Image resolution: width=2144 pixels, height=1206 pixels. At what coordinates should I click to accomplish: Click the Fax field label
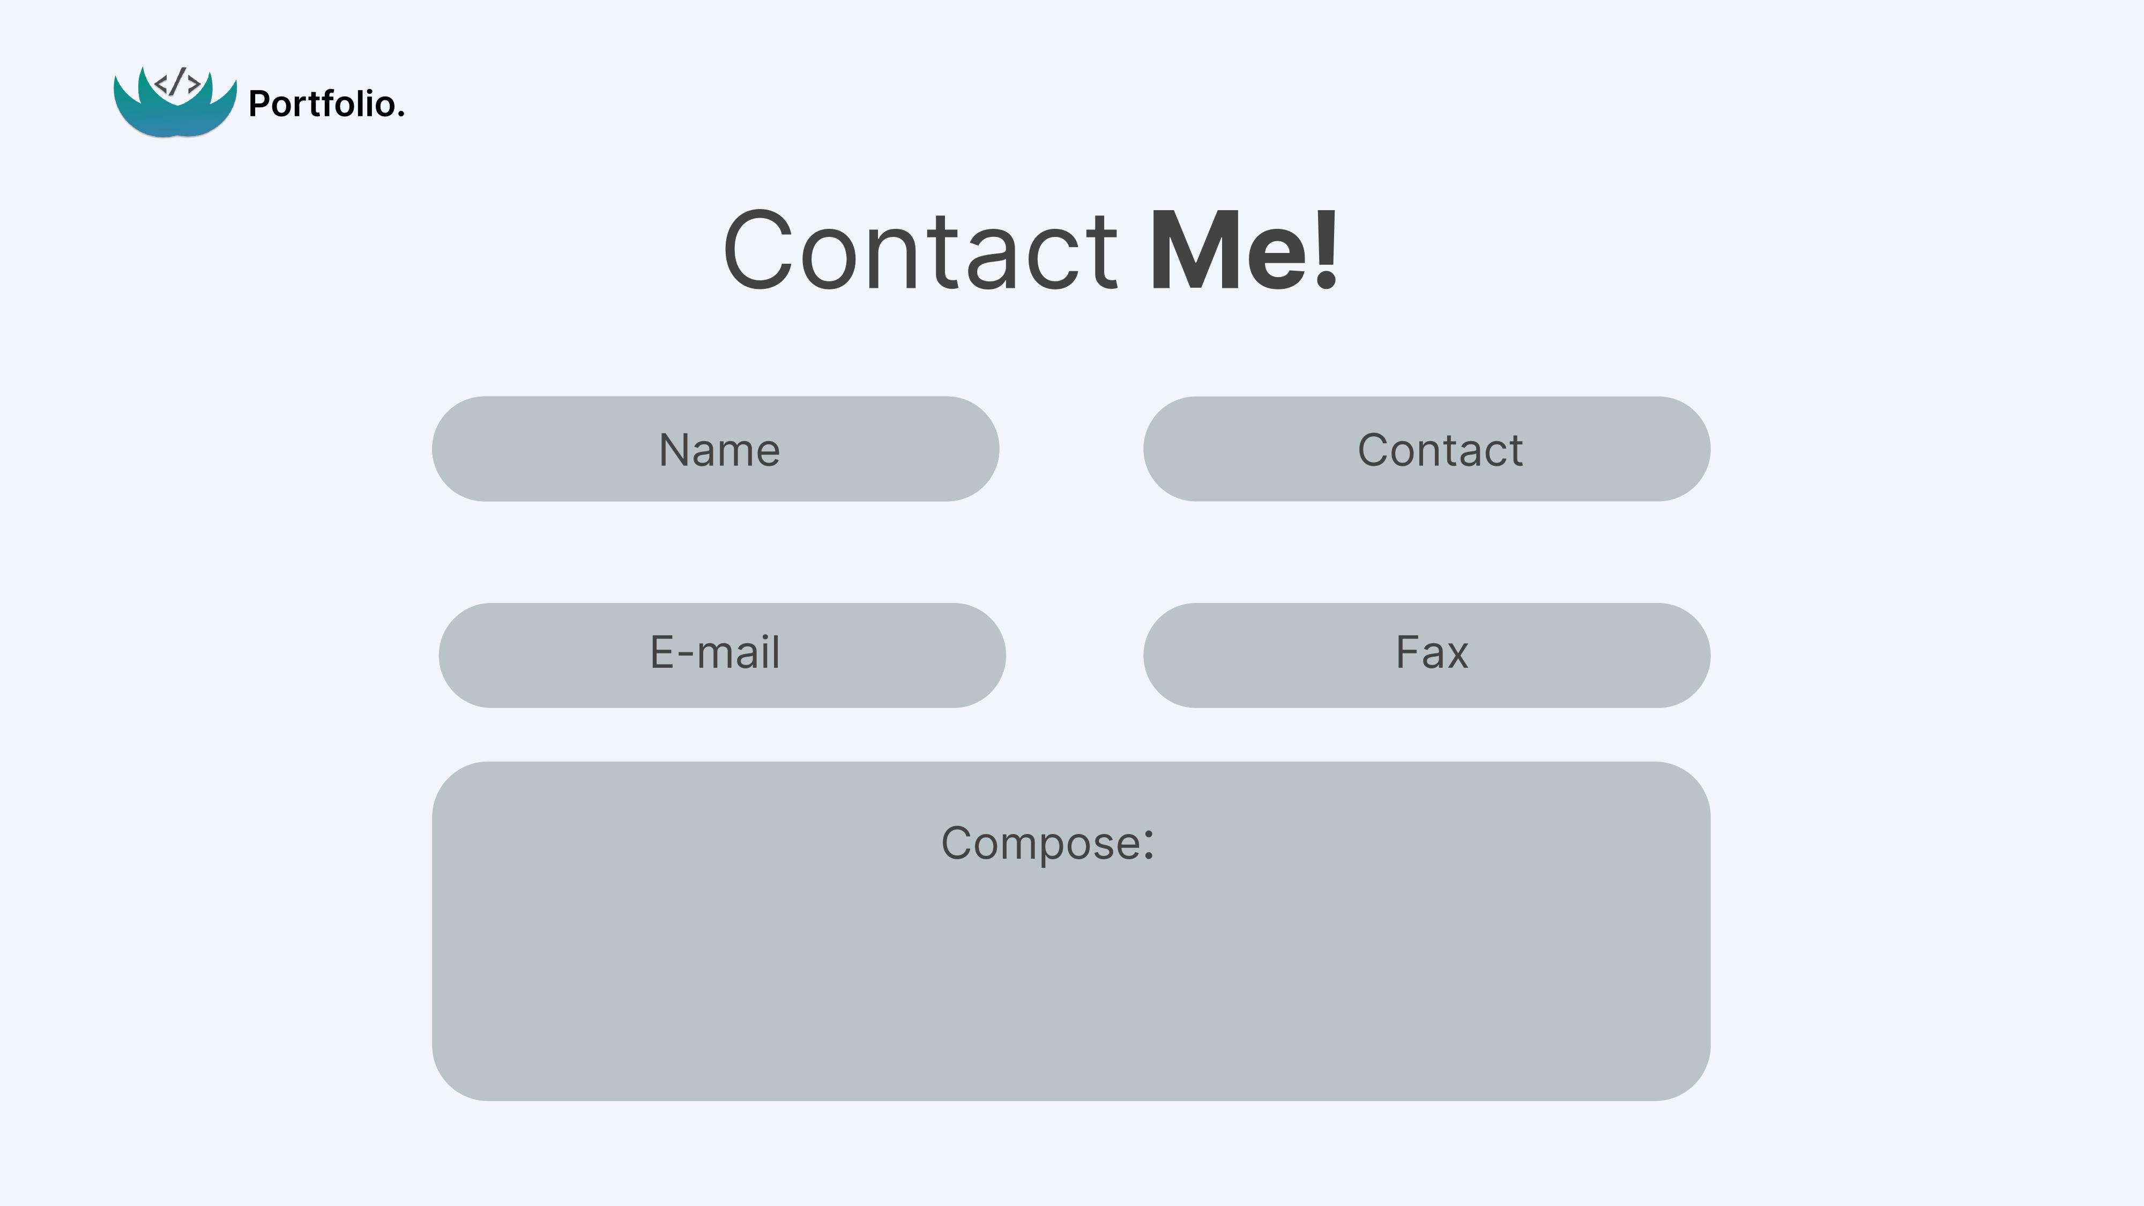(1431, 654)
